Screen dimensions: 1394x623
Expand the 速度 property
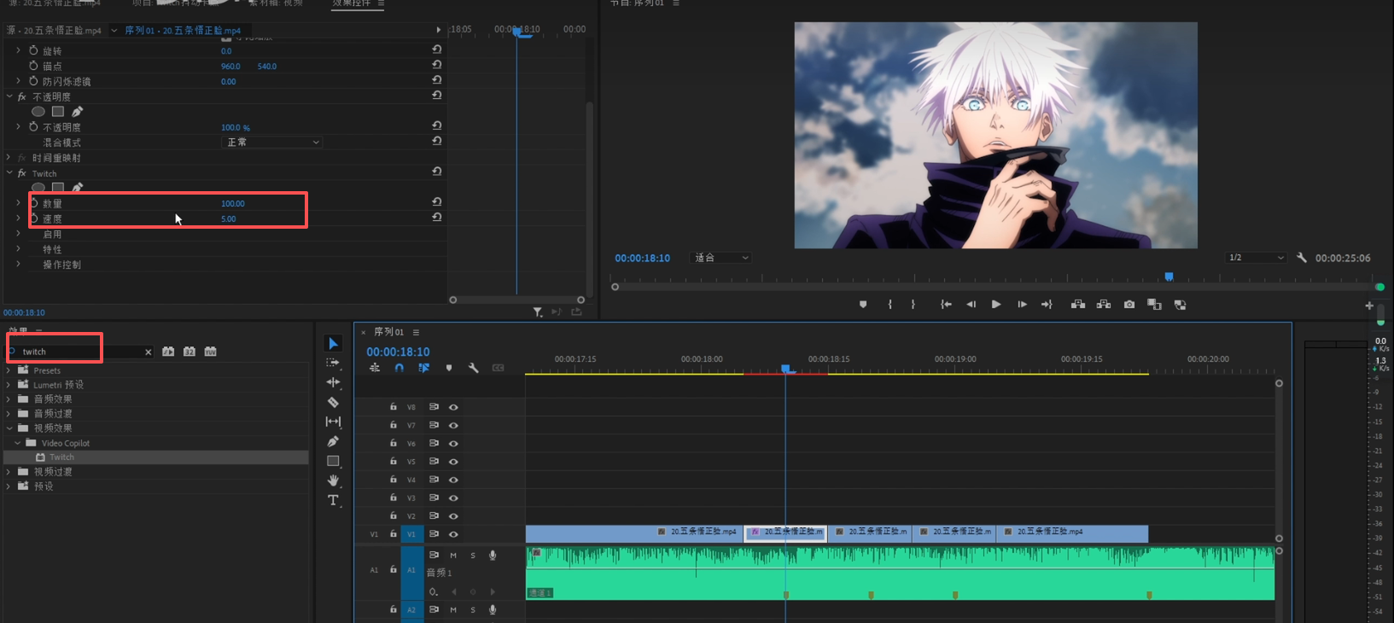(18, 218)
